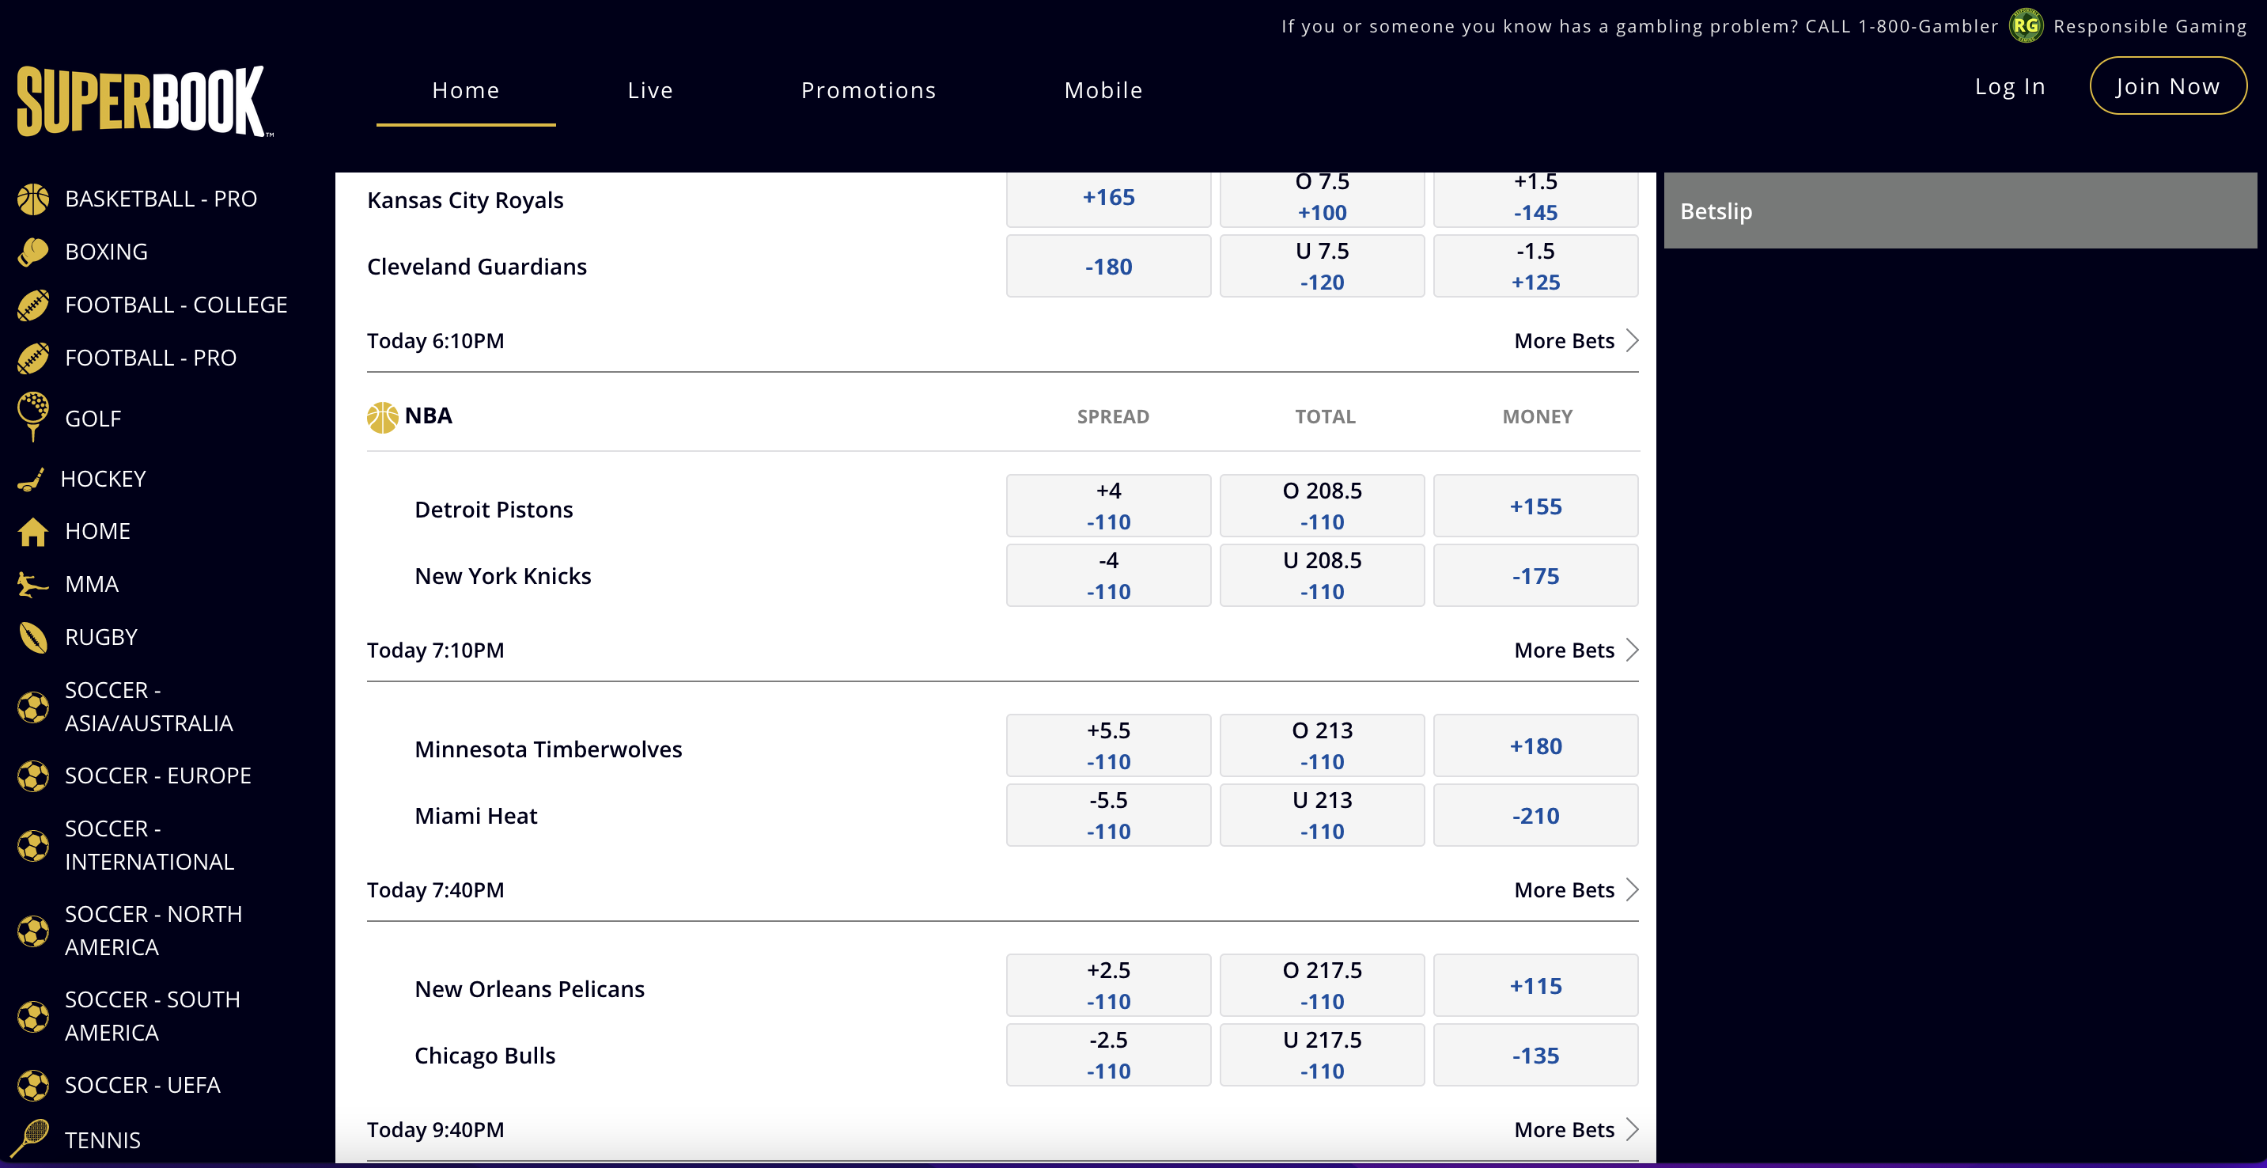
Task: Click soccer ball icon for South America
Action: coord(33,1016)
